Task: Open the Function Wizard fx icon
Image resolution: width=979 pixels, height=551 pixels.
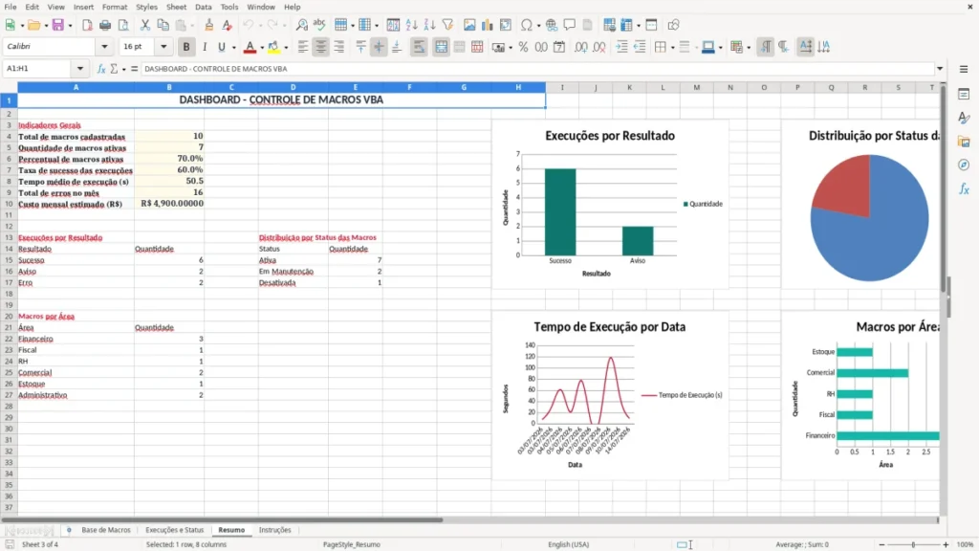Action: (101, 69)
